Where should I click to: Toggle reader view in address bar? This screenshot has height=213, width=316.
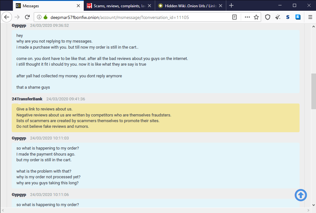[234, 17]
